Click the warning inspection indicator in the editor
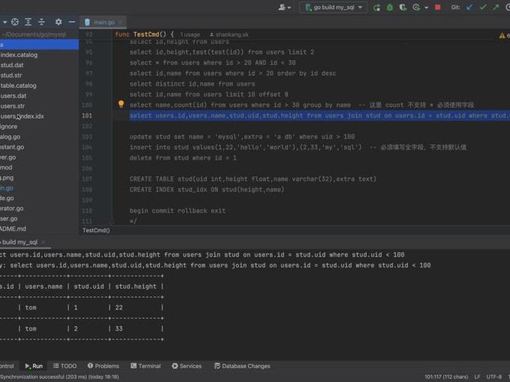Screen dimensions: 510x382 [x=504, y=36]
